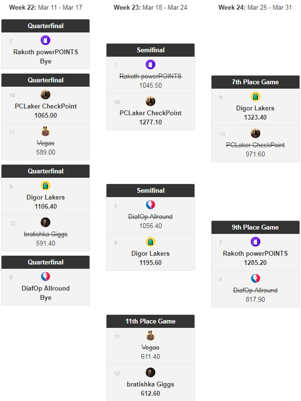Image resolution: width=301 pixels, height=401 pixels.
Task: Select the Week 23 column heading
Action: coord(150,7)
